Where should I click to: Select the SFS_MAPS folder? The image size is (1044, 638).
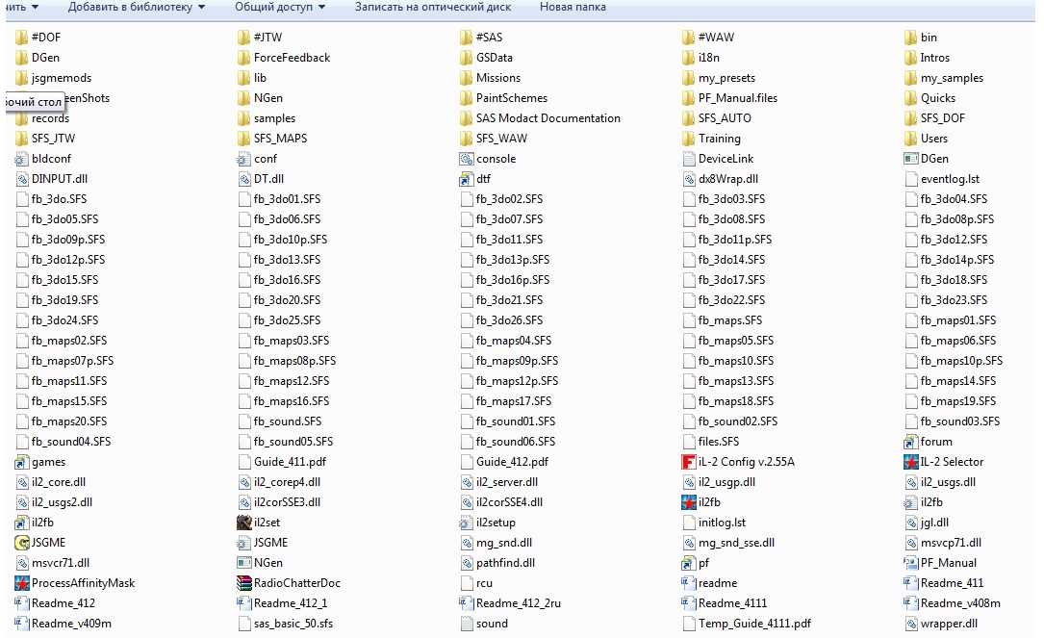click(272, 139)
